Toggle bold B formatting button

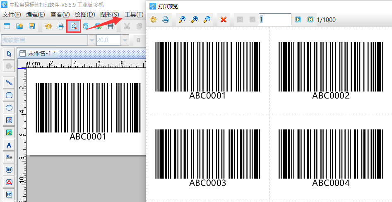(139, 40)
